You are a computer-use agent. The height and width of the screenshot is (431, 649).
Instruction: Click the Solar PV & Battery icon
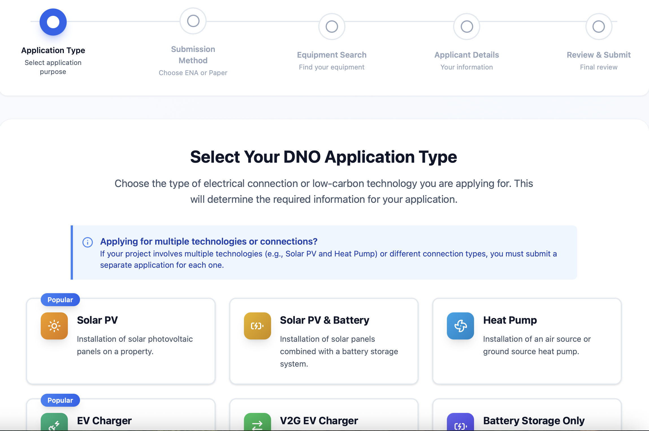click(257, 326)
